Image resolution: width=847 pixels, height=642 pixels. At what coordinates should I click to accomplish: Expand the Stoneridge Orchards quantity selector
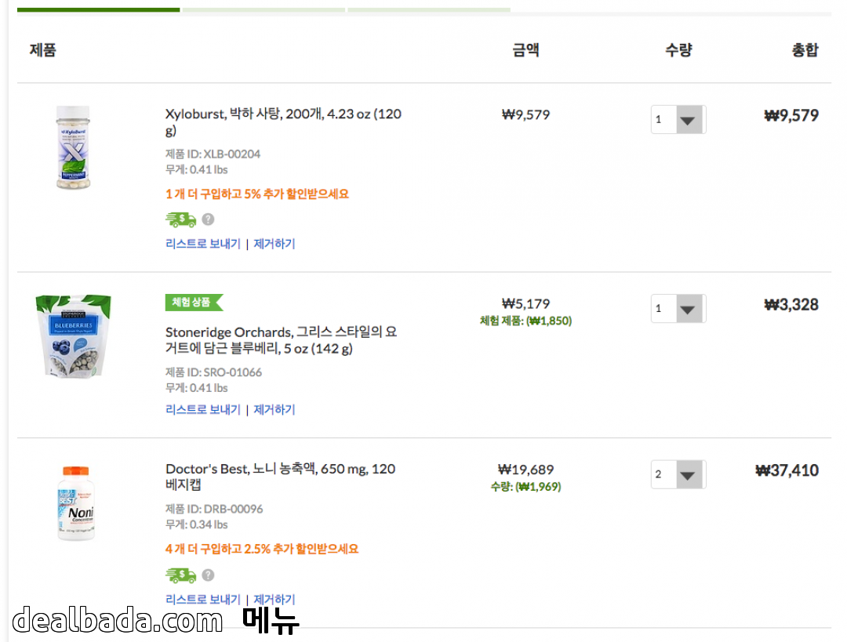pos(678,309)
